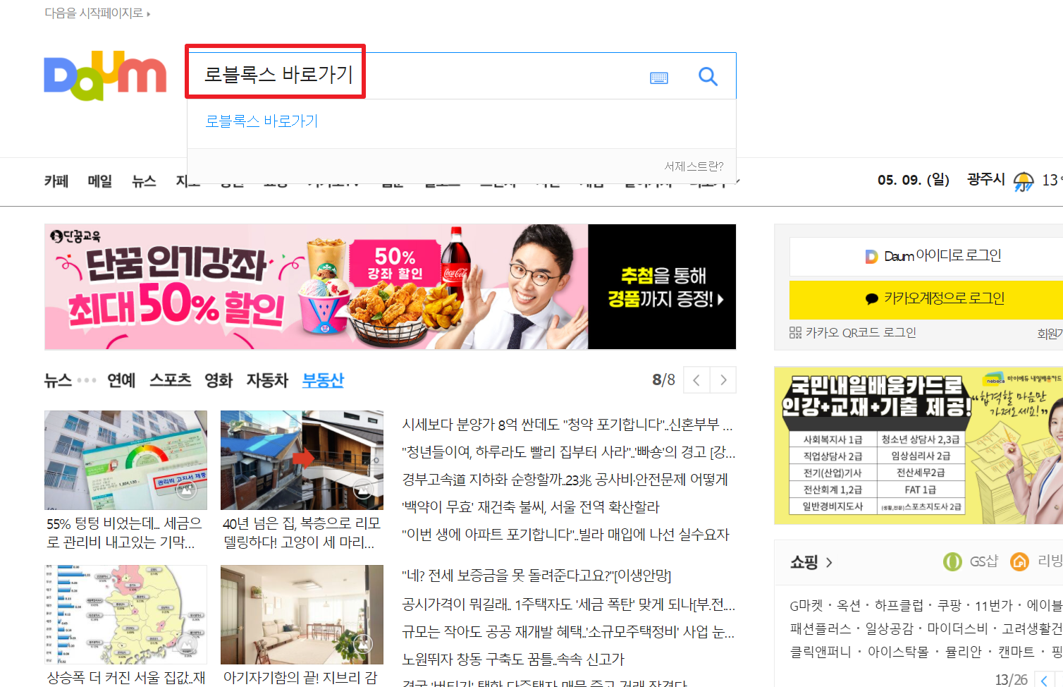Open caption 55% 텅텅 비었는데 세금으로 관리비
Image resolution: width=1063 pixels, height=687 pixels.
pyautogui.click(x=125, y=533)
